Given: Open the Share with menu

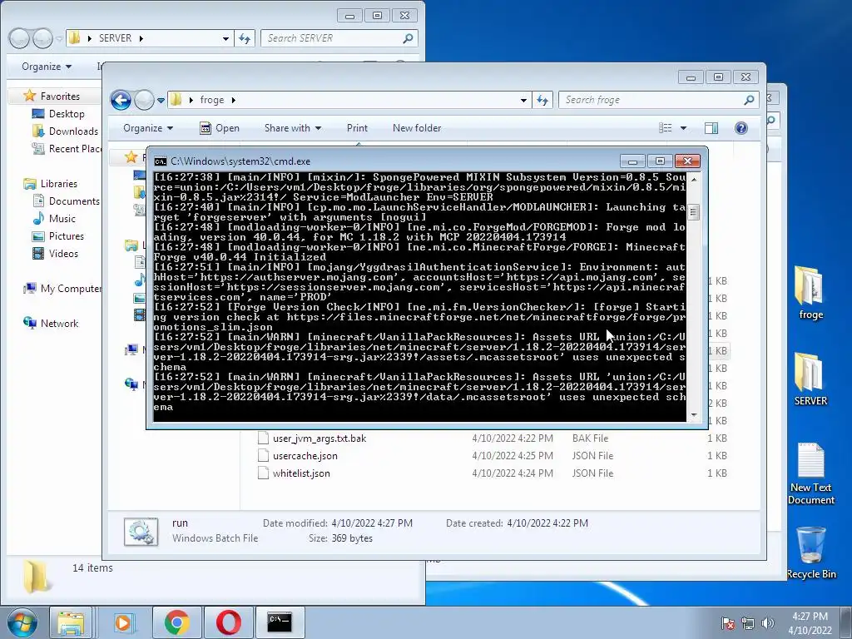Looking at the screenshot, I should pyautogui.click(x=292, y=128).
